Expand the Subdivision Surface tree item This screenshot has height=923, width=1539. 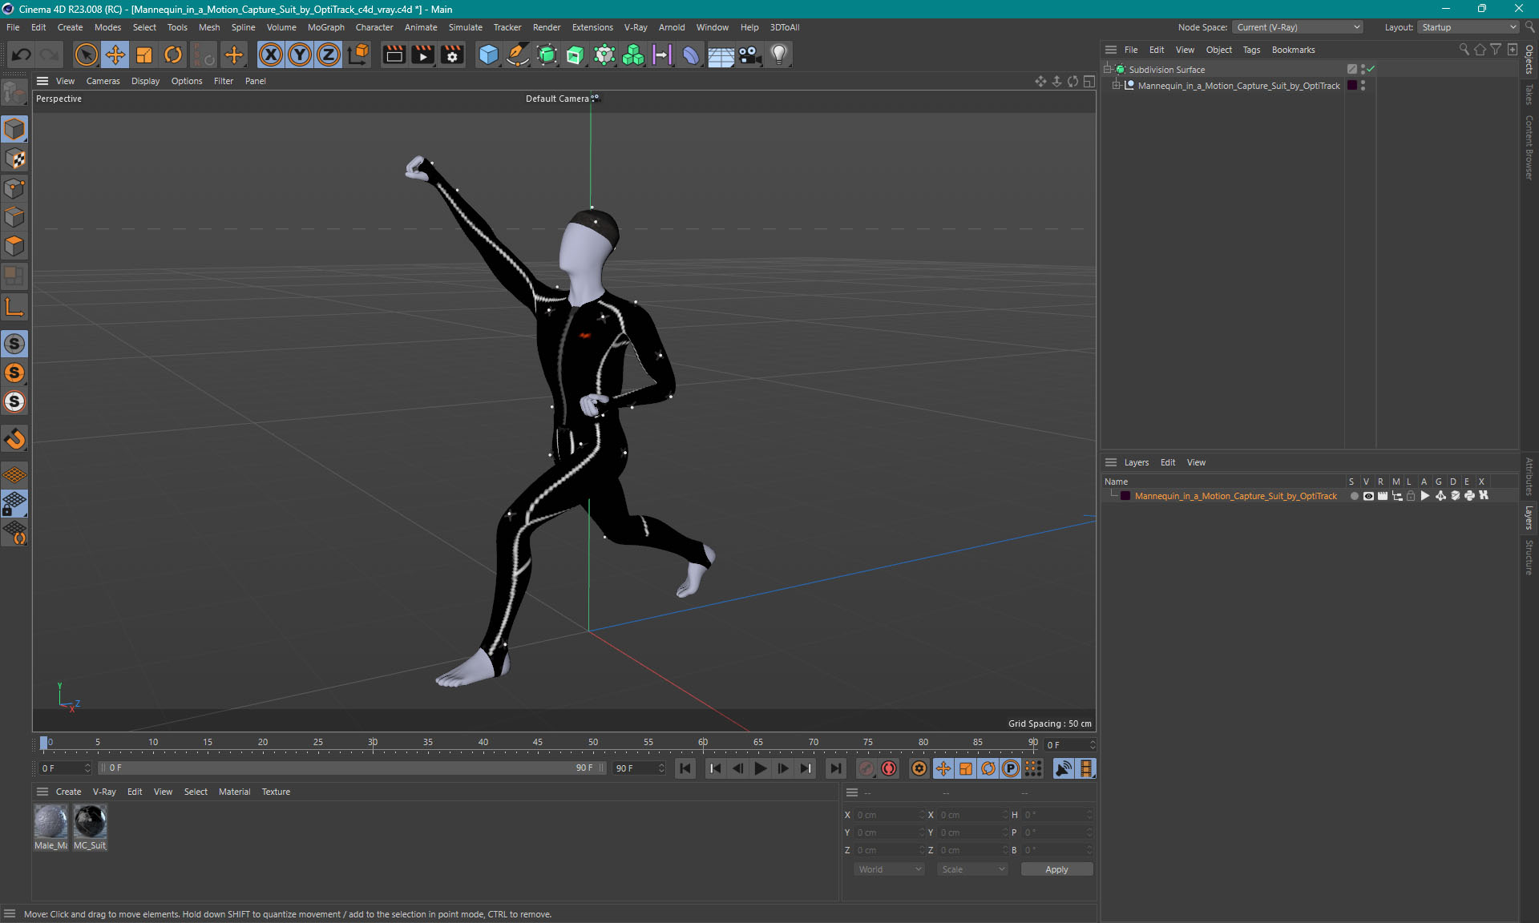point(1107,70)
